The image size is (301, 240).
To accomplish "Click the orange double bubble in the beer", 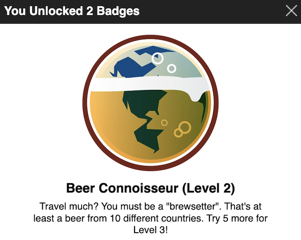I will [x=183, y=129].
